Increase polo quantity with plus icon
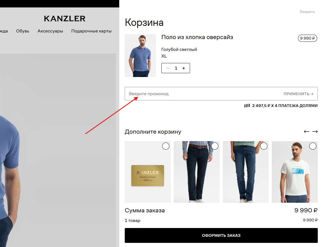Screen dimensions: 323x247 click(x=184, y=68)
